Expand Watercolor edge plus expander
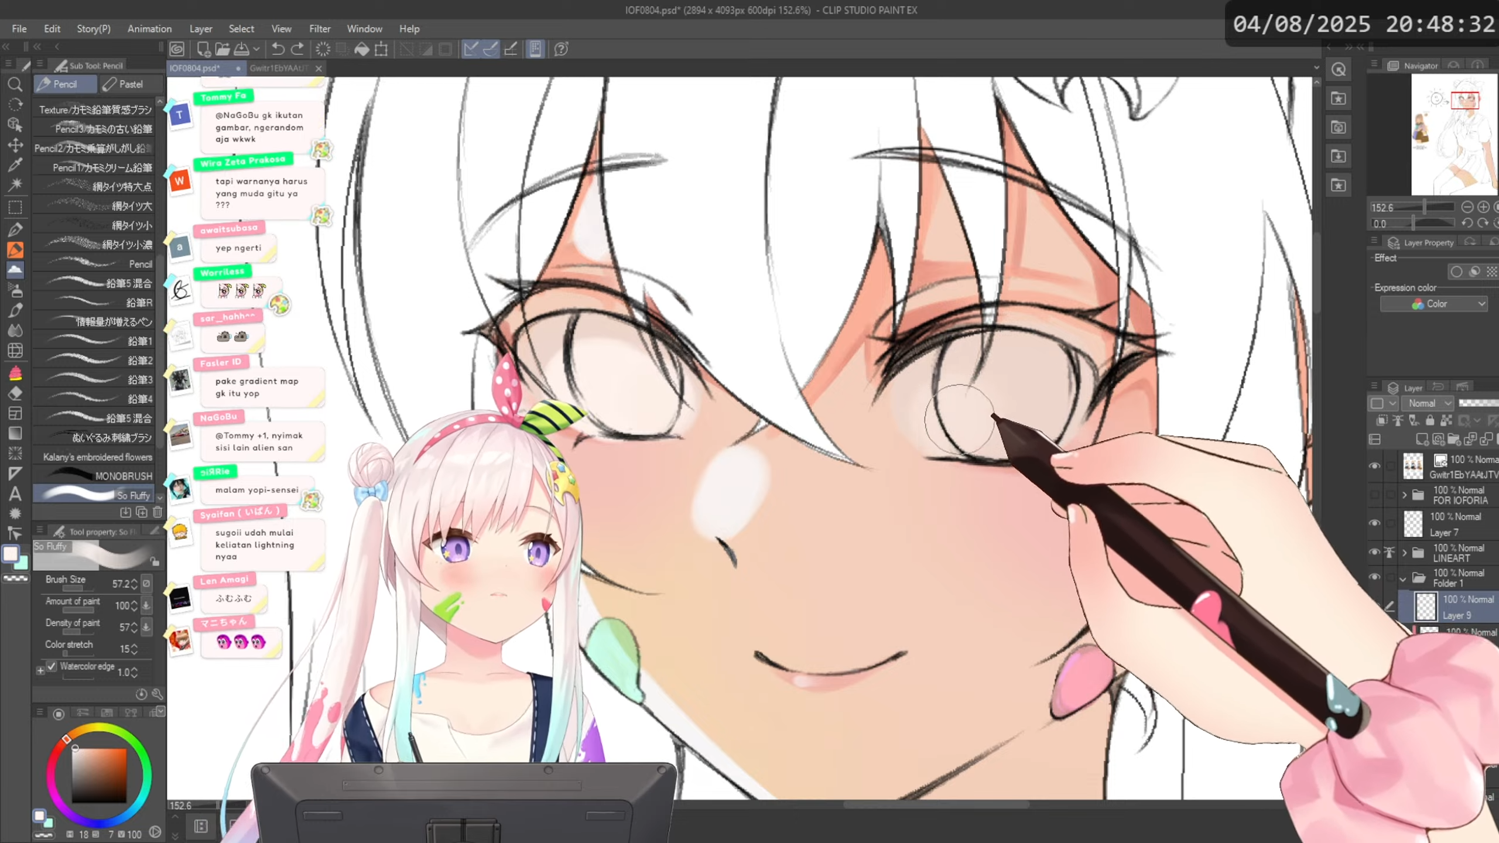 (40, 671)
